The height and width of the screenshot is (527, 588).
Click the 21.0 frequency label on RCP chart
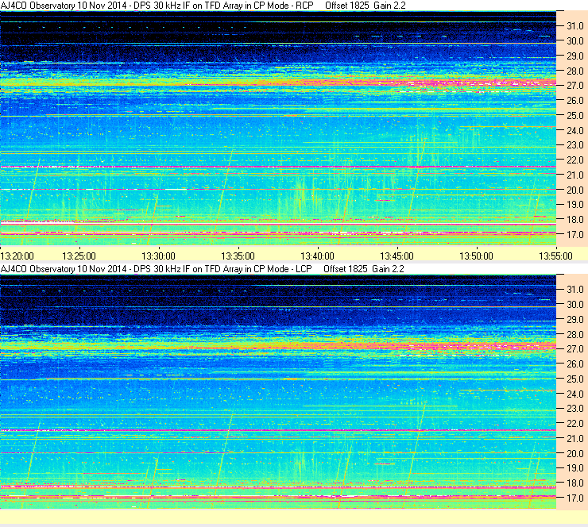pos(575,175)
